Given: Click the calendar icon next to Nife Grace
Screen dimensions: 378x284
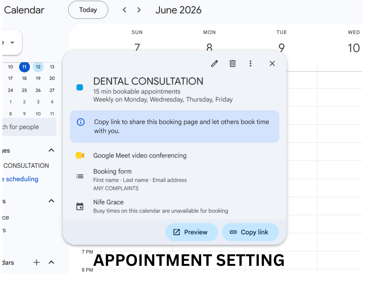Looking at the screenshot, I should point(80,206).
